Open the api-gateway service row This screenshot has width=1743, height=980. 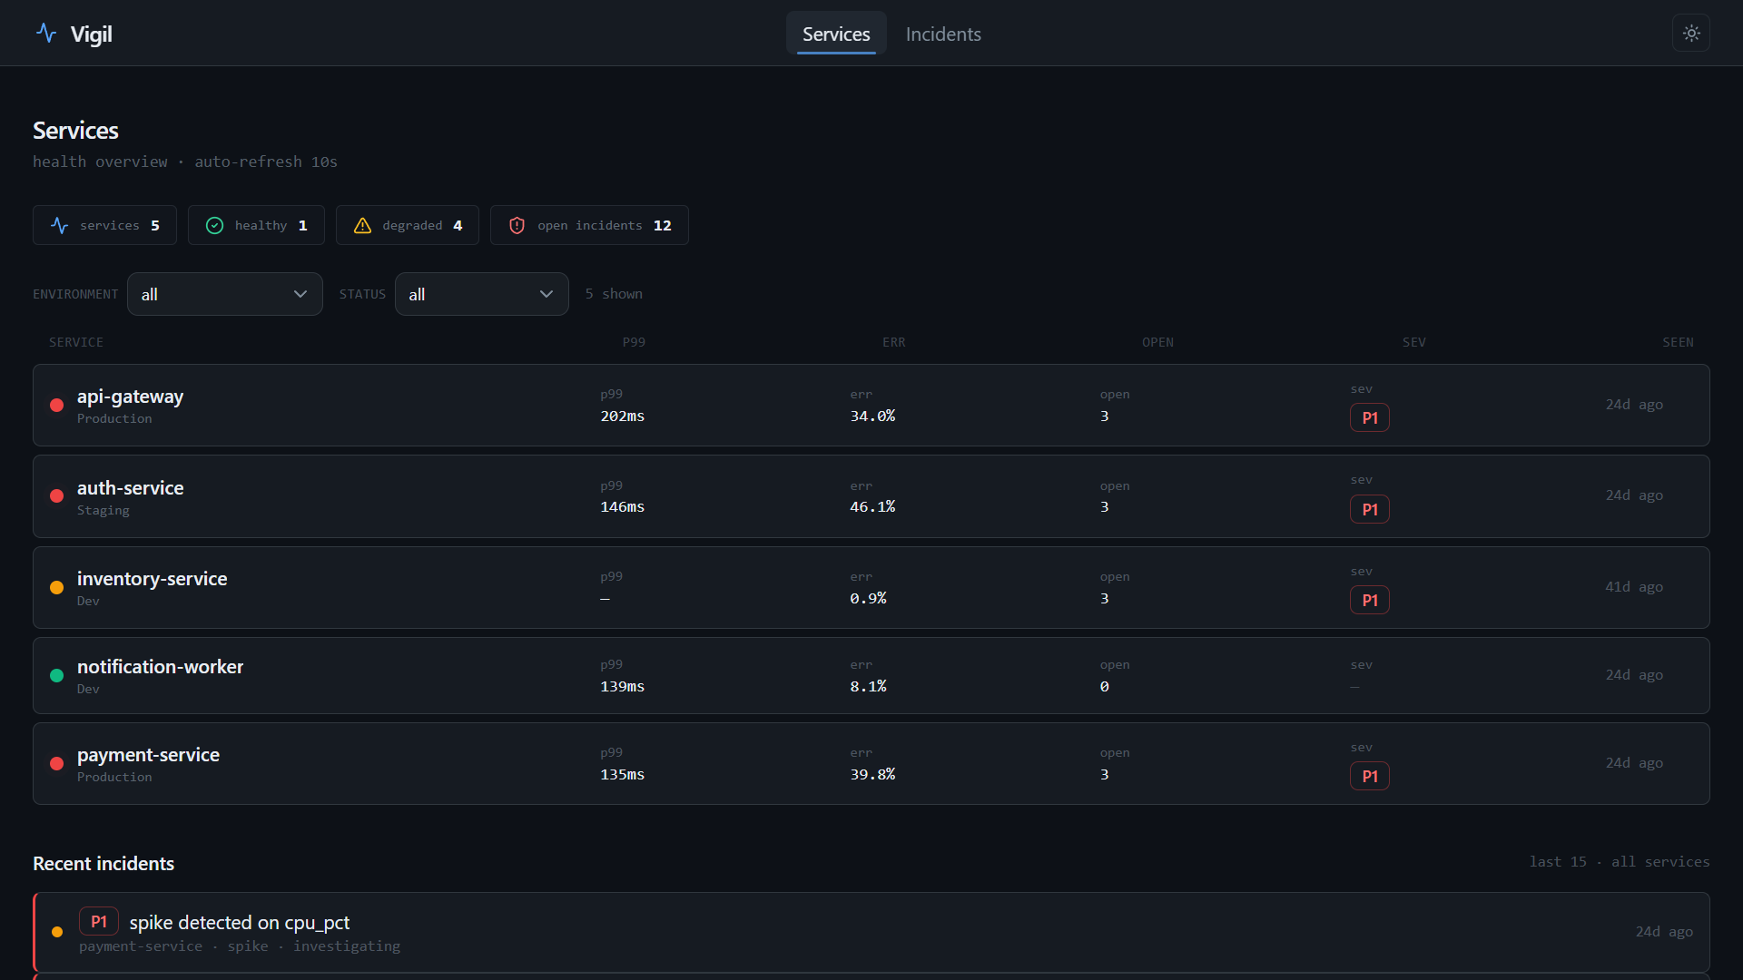[x=871, y=406]
